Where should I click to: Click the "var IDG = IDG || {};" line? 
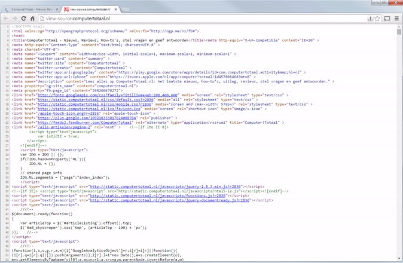point(42,155)
